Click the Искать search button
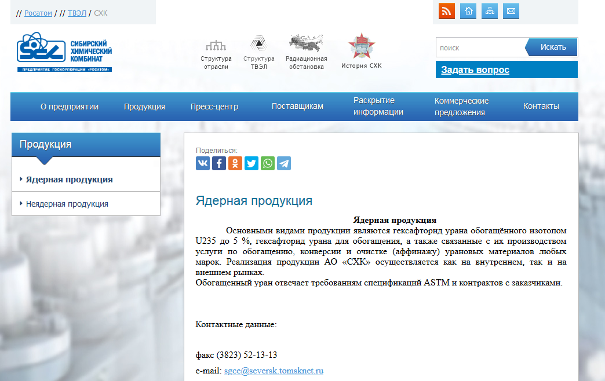Screen dimensions: 605x381 551,47
